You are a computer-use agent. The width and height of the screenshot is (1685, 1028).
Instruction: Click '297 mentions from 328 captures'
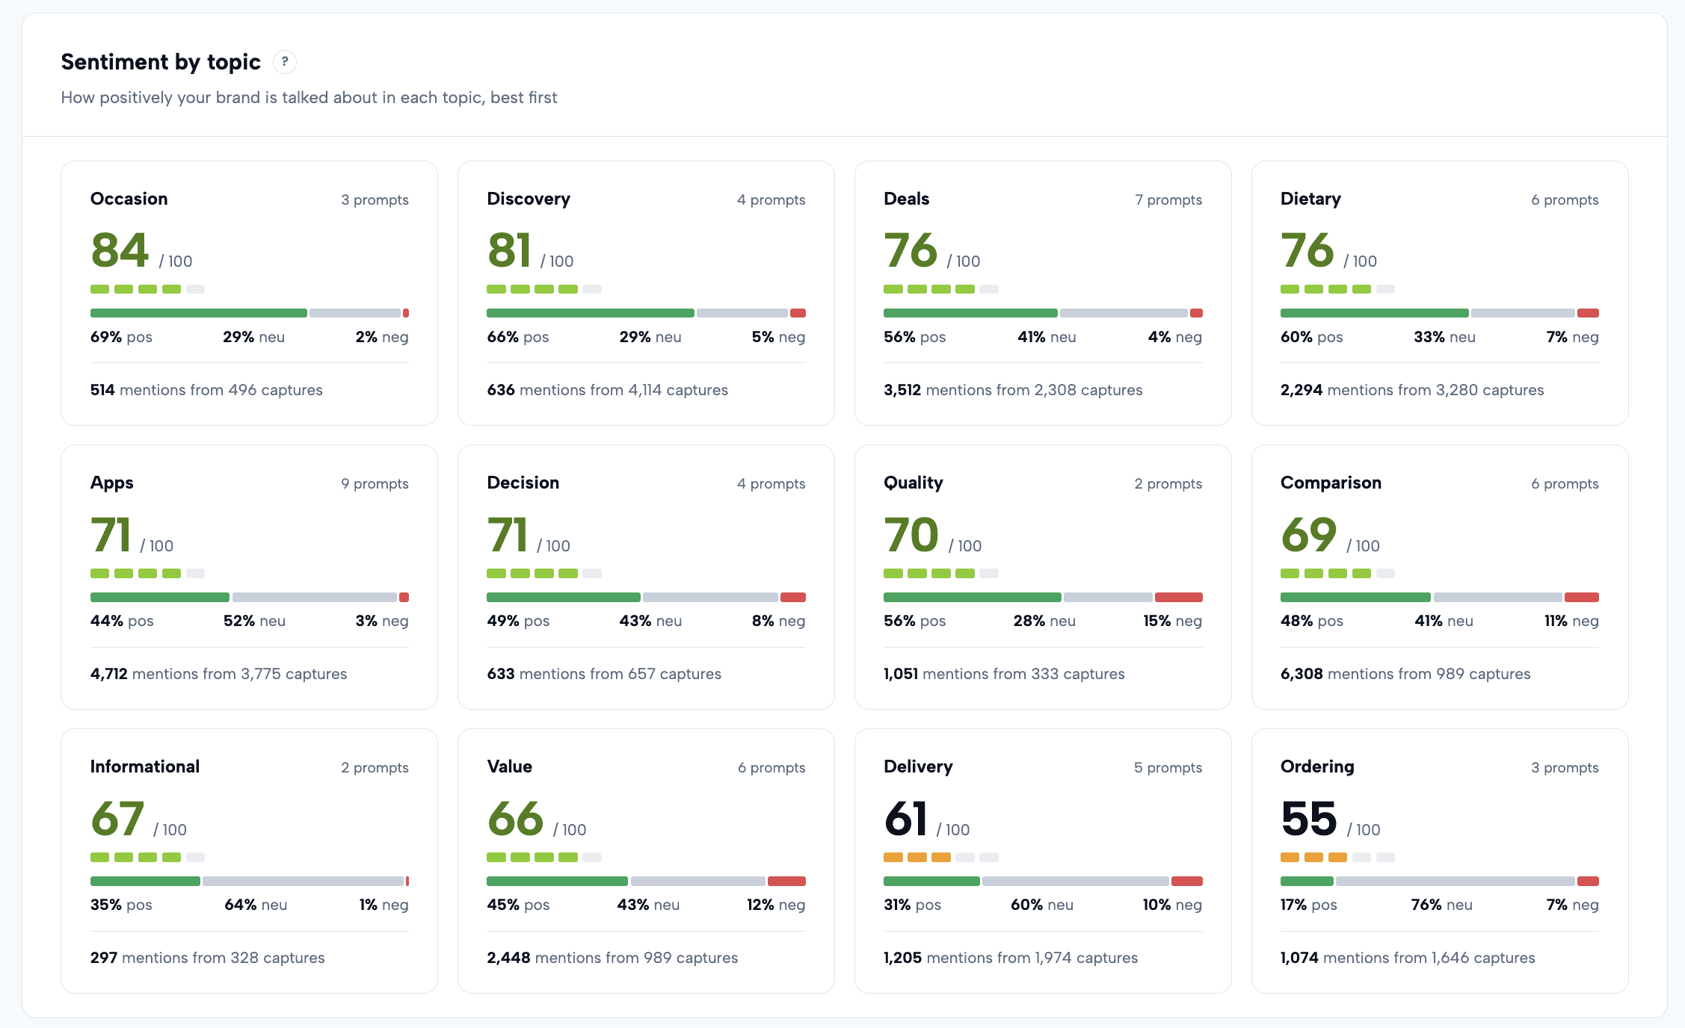(x=208, y=958)
